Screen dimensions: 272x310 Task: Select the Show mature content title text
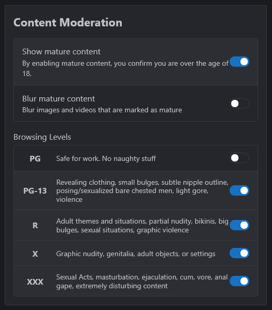click(61, 52)
